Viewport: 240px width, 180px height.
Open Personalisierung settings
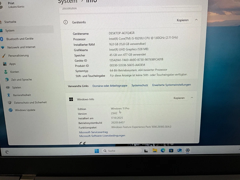point(18,55)
